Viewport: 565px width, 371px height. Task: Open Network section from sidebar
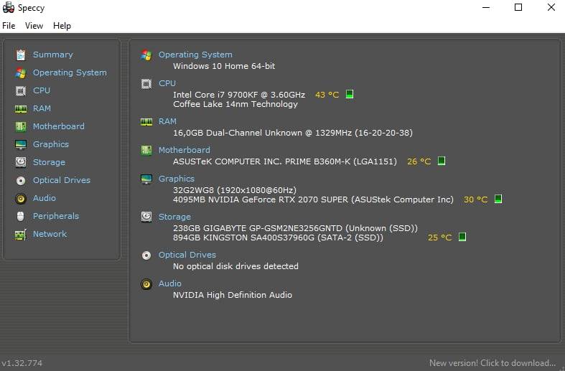(x=50, y=234)
